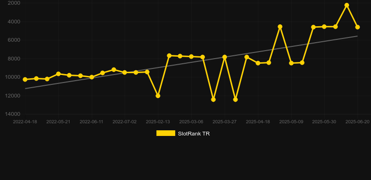Click the 2022-04-18 date label

(25, 122)
